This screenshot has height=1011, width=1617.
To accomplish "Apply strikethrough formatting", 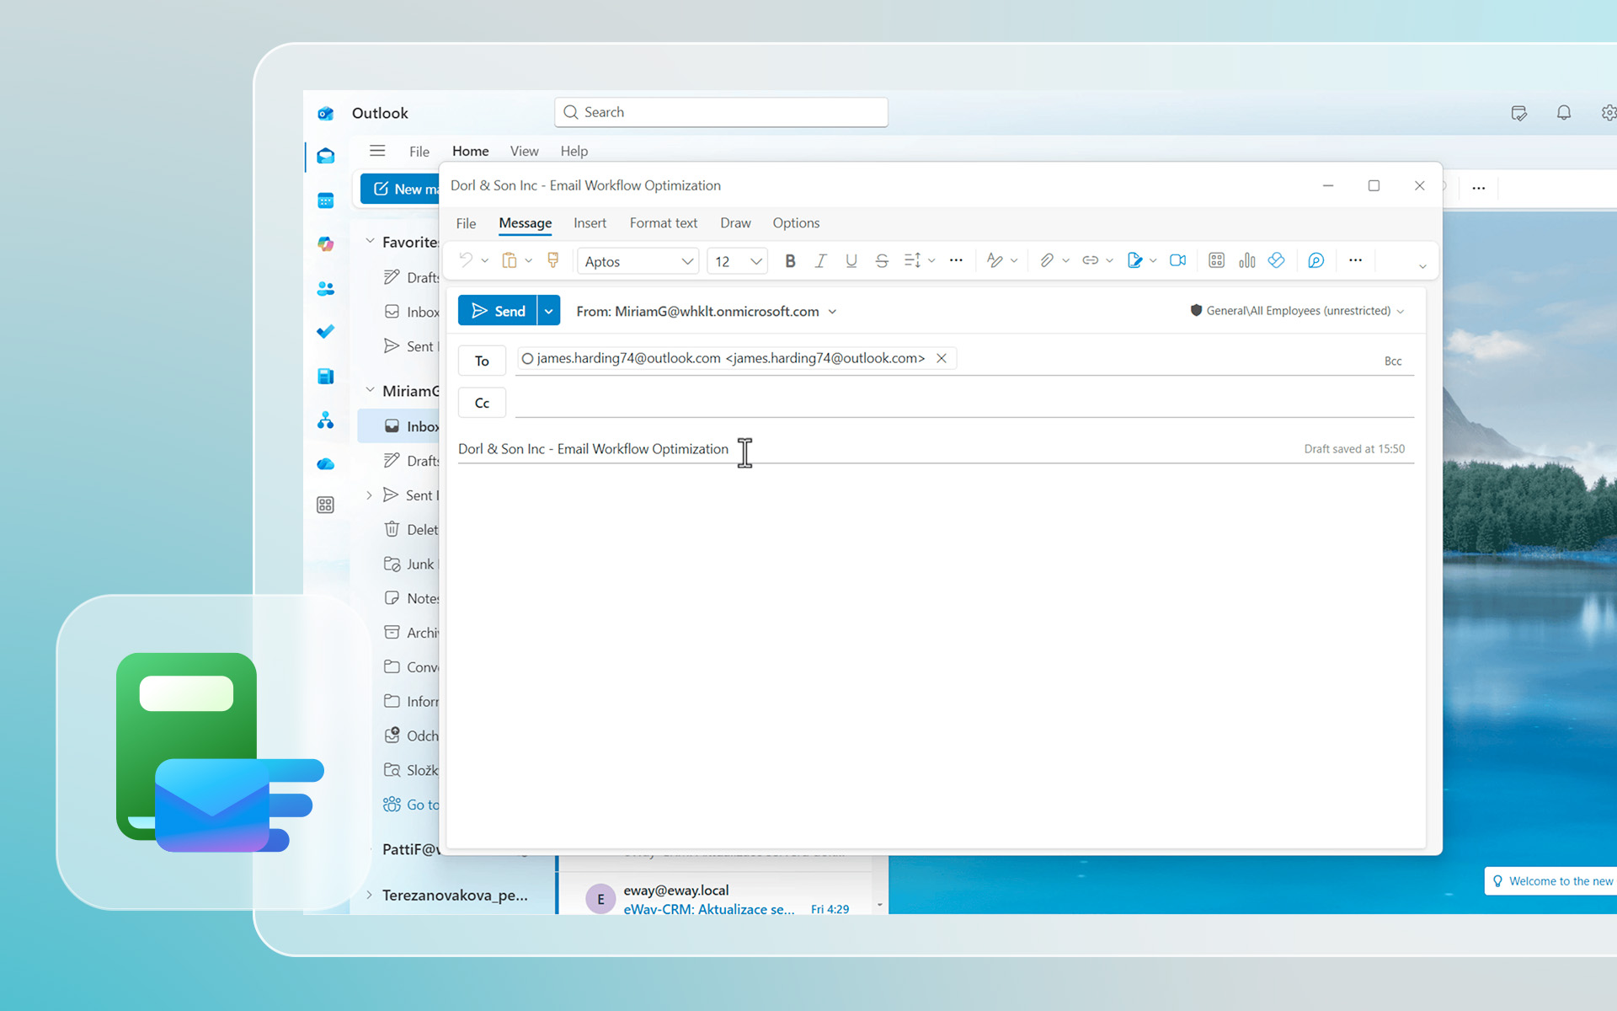I will point(882,260).
